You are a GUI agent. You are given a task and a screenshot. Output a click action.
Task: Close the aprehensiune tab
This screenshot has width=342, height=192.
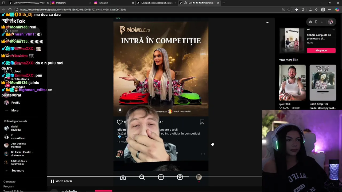[176, 3]
